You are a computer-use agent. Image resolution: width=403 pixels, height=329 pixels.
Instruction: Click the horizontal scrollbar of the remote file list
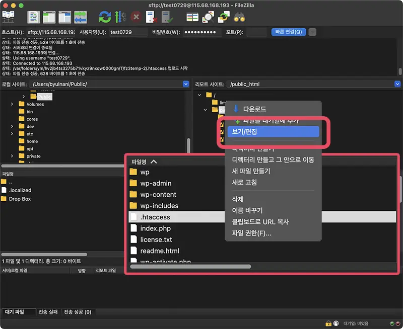[191, 267]
